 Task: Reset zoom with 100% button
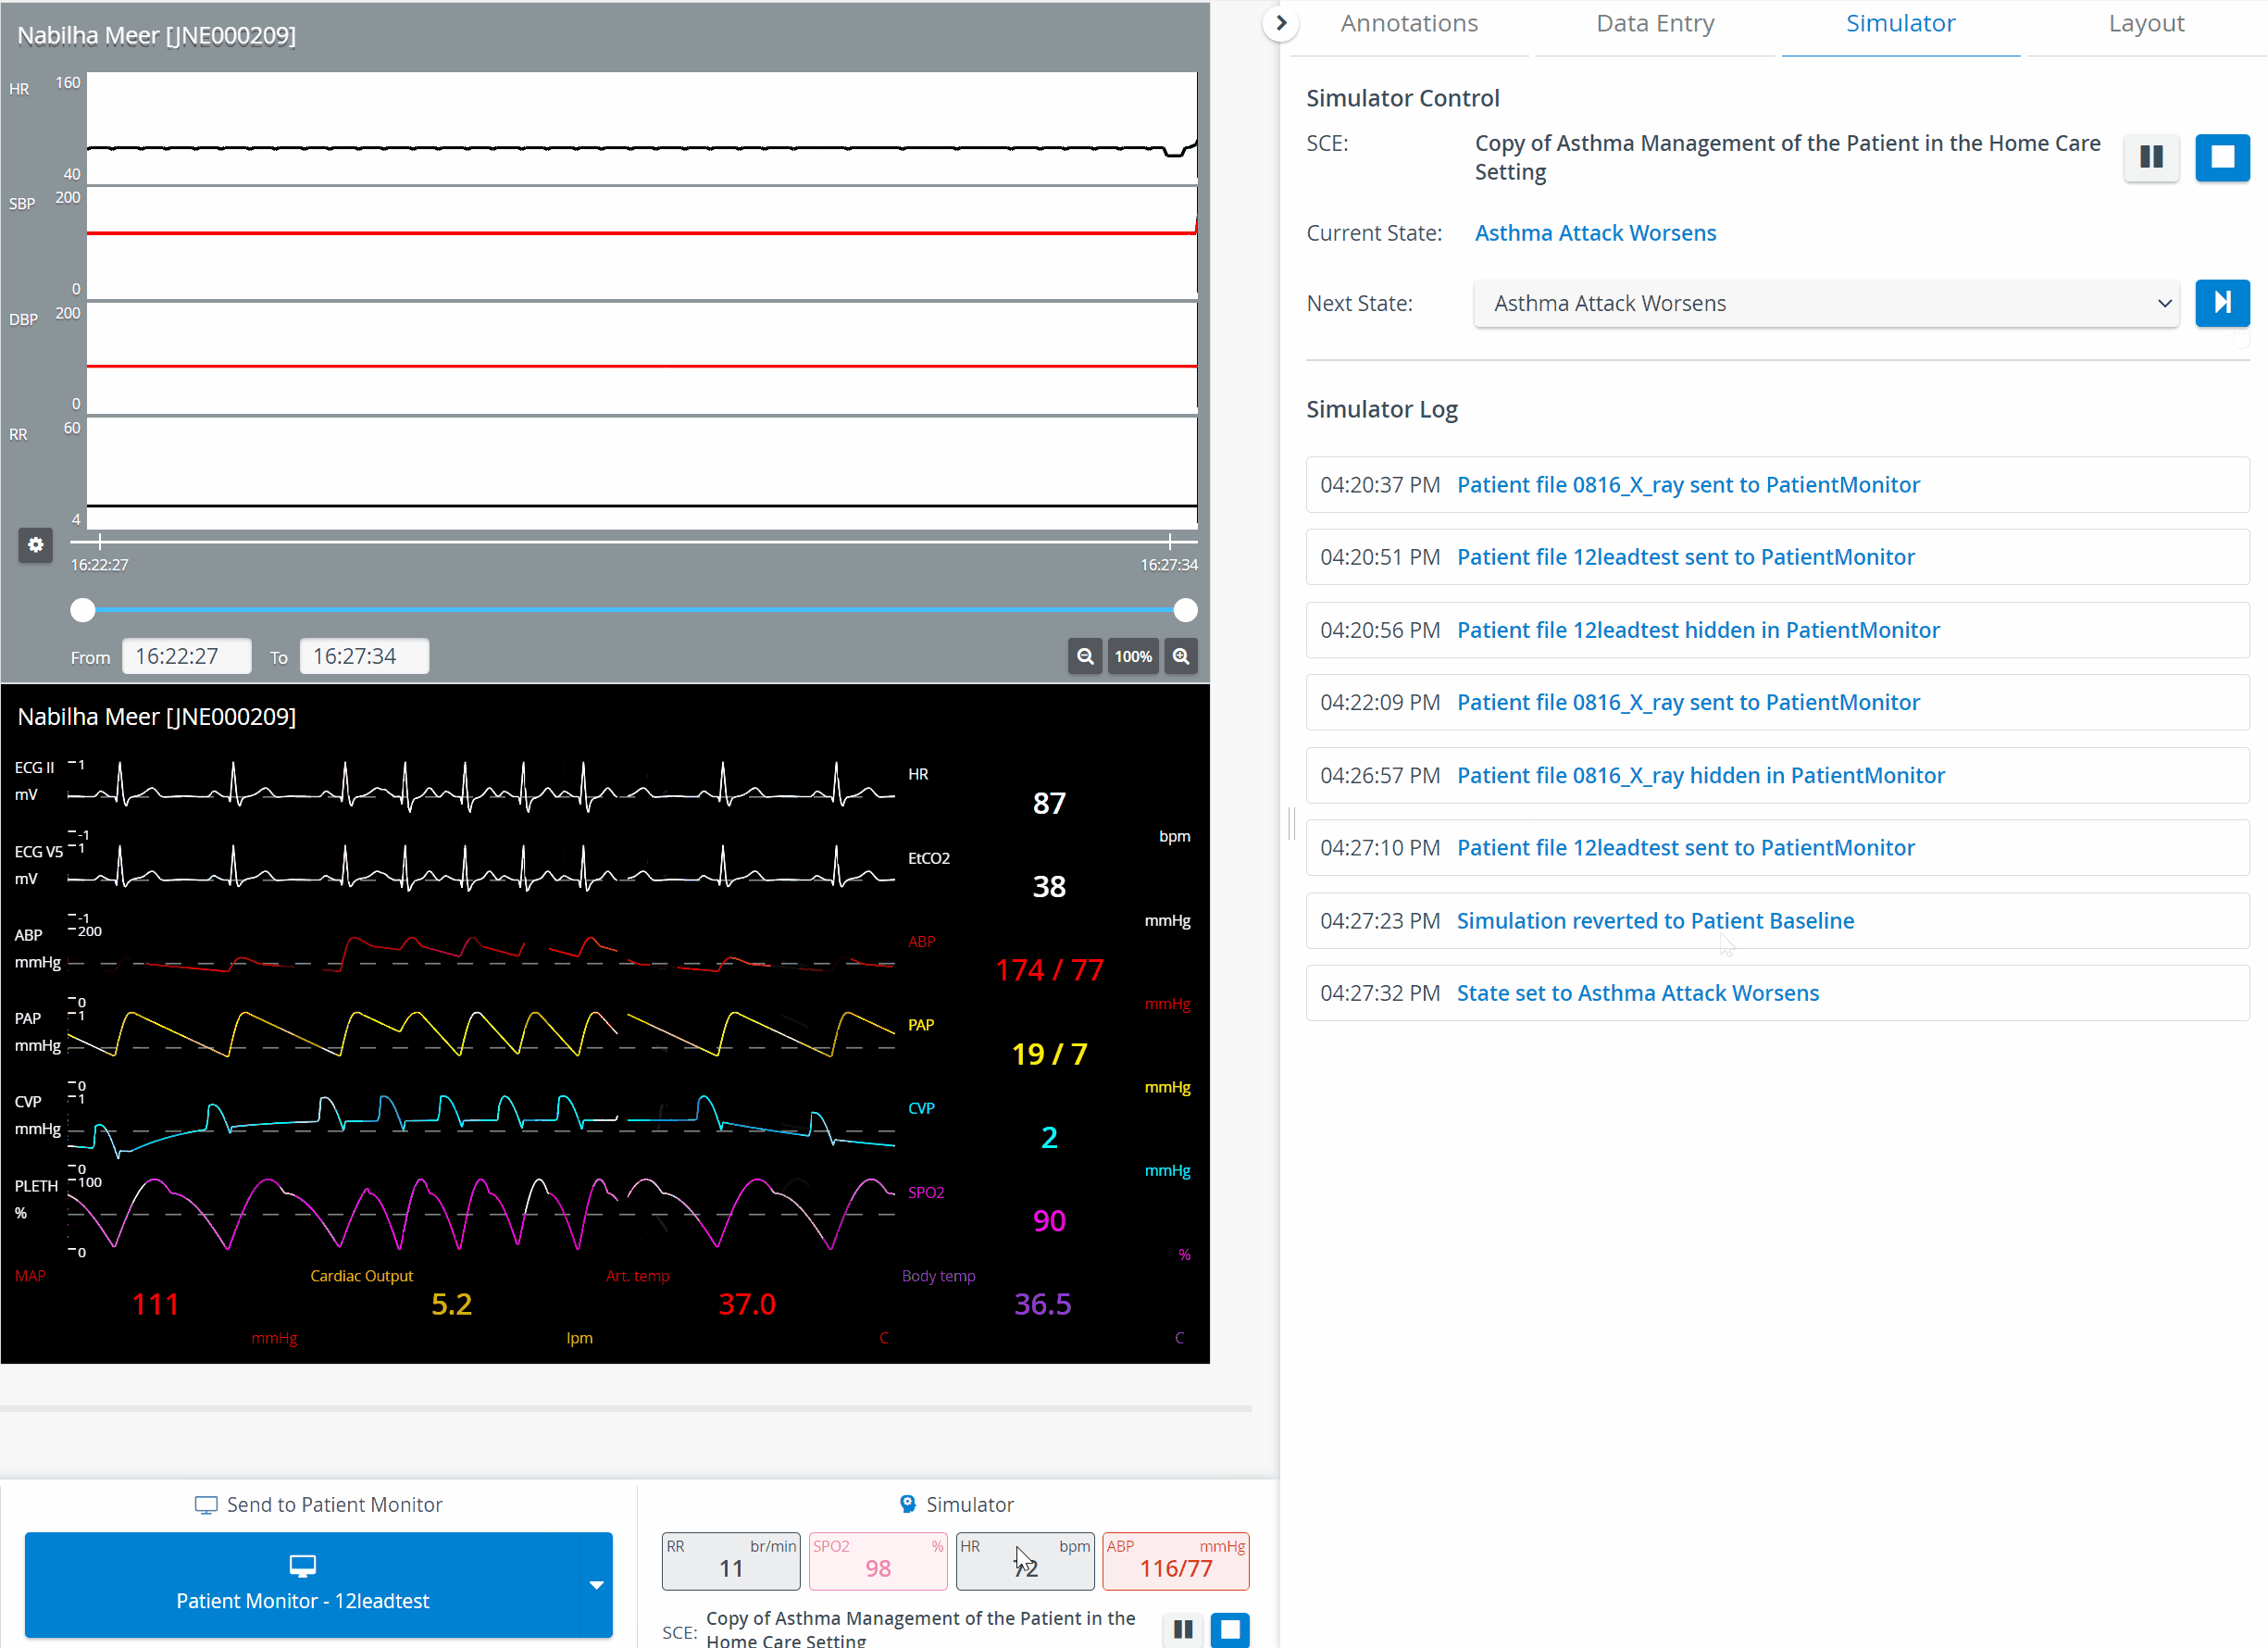(x=1133, y=656)
